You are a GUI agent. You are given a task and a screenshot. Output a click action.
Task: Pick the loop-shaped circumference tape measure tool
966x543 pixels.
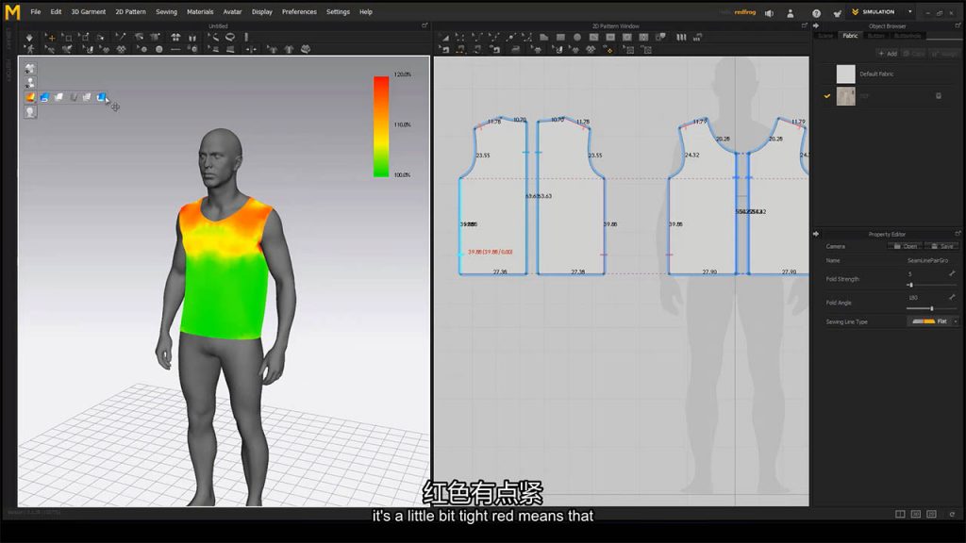coord(230,37)
